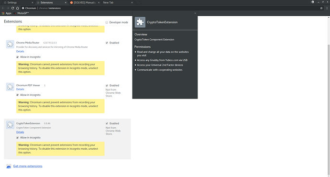Viewport: 330px width, 177px height.
Task: Click the CryptoTokenExtension list puzzle icon
Action: [x=10, y=125]
